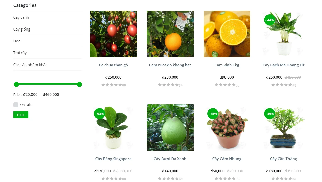This screenshot has width=322, height=182.
Task: Click star rating under Cam vinh 1kg
Action: click(225, 85)
